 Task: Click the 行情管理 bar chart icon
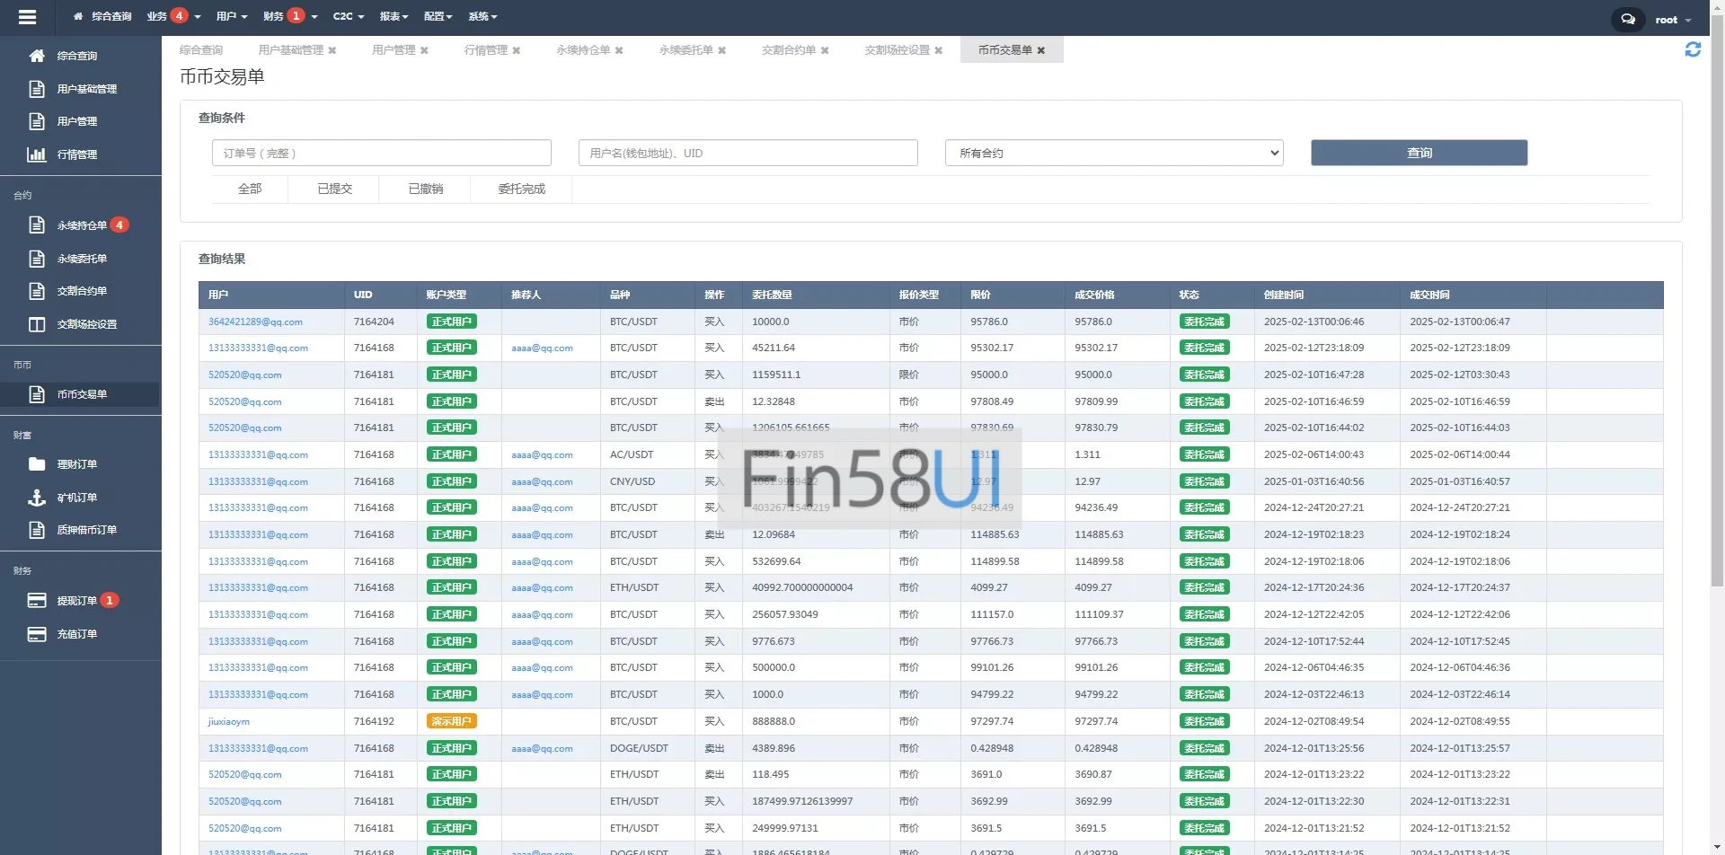pos(37,154)
